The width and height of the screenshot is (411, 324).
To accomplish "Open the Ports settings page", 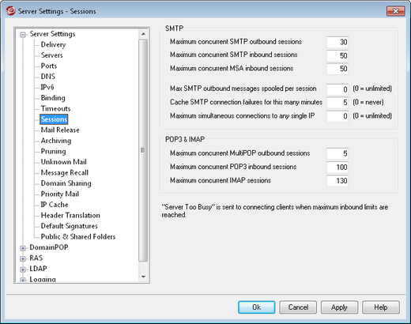I will click(49, 66).
